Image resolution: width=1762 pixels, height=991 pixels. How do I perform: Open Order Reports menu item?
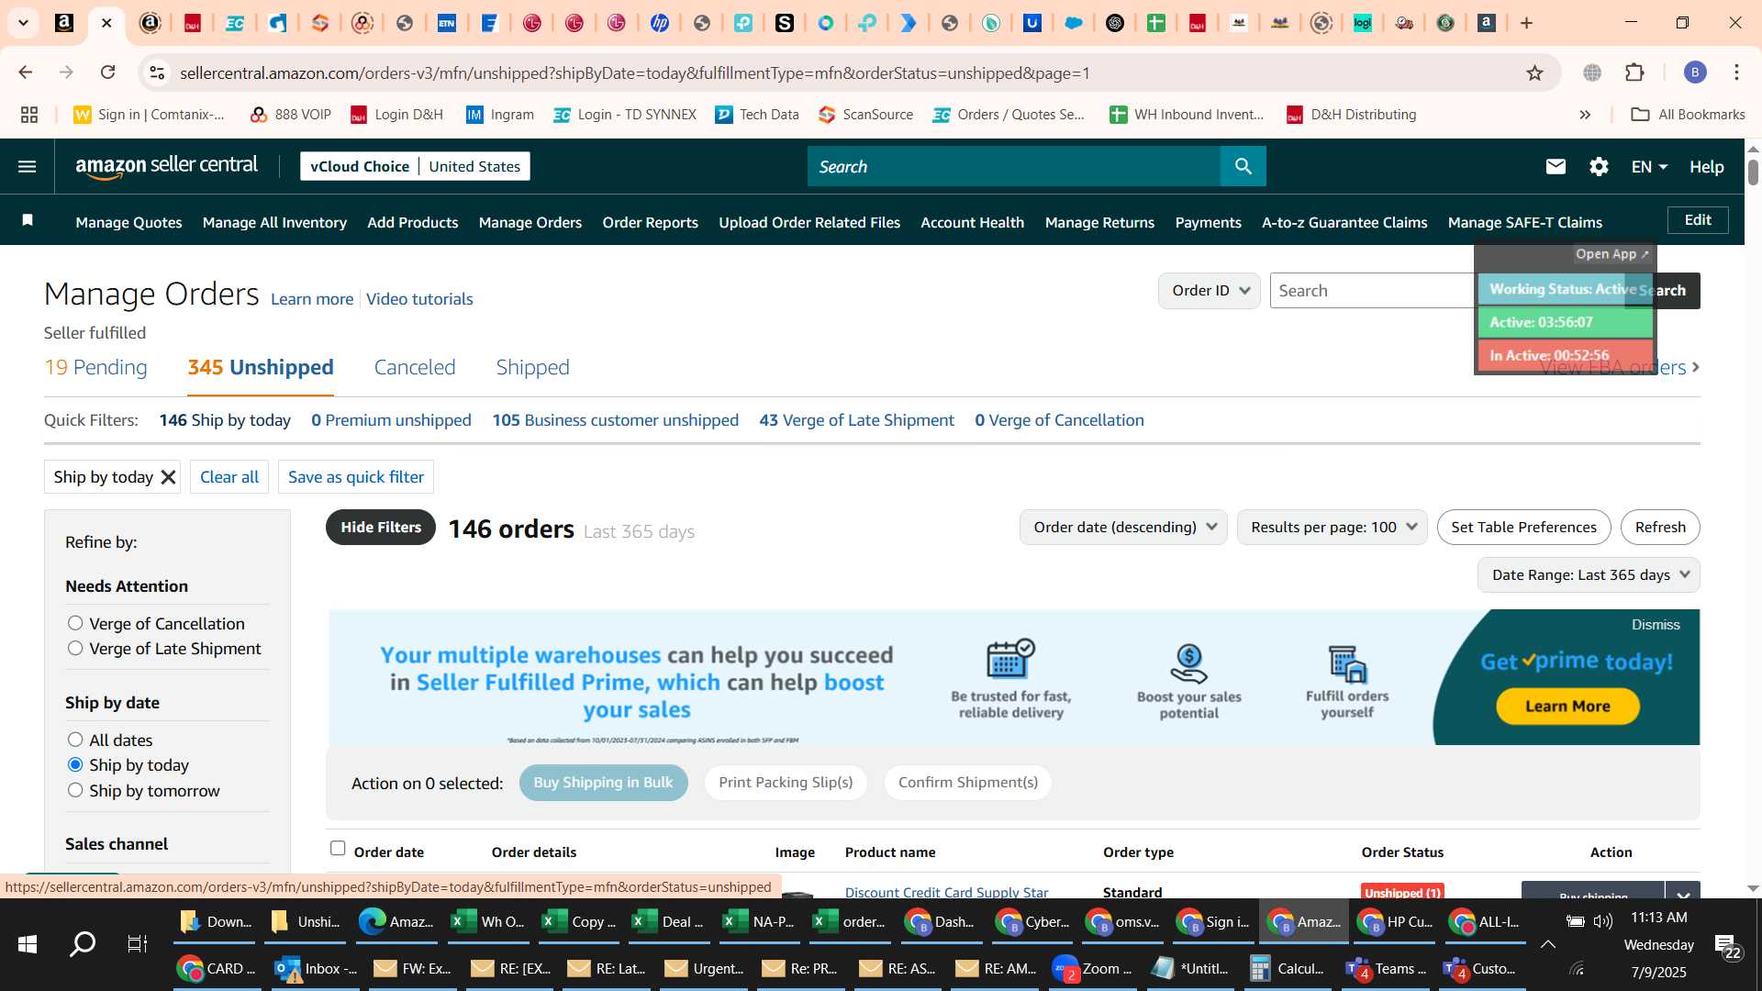coord(650,222)
